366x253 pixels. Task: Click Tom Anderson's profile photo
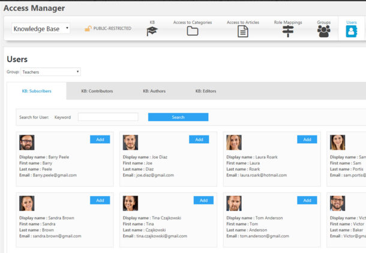[234, 203]
